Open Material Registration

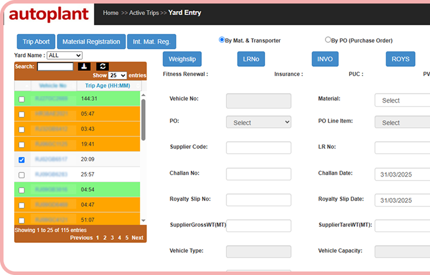91,42
